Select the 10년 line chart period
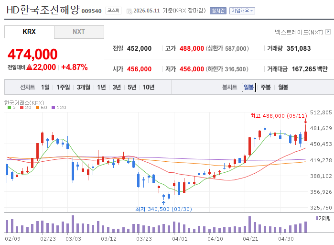334x245 pixels. 149,87
